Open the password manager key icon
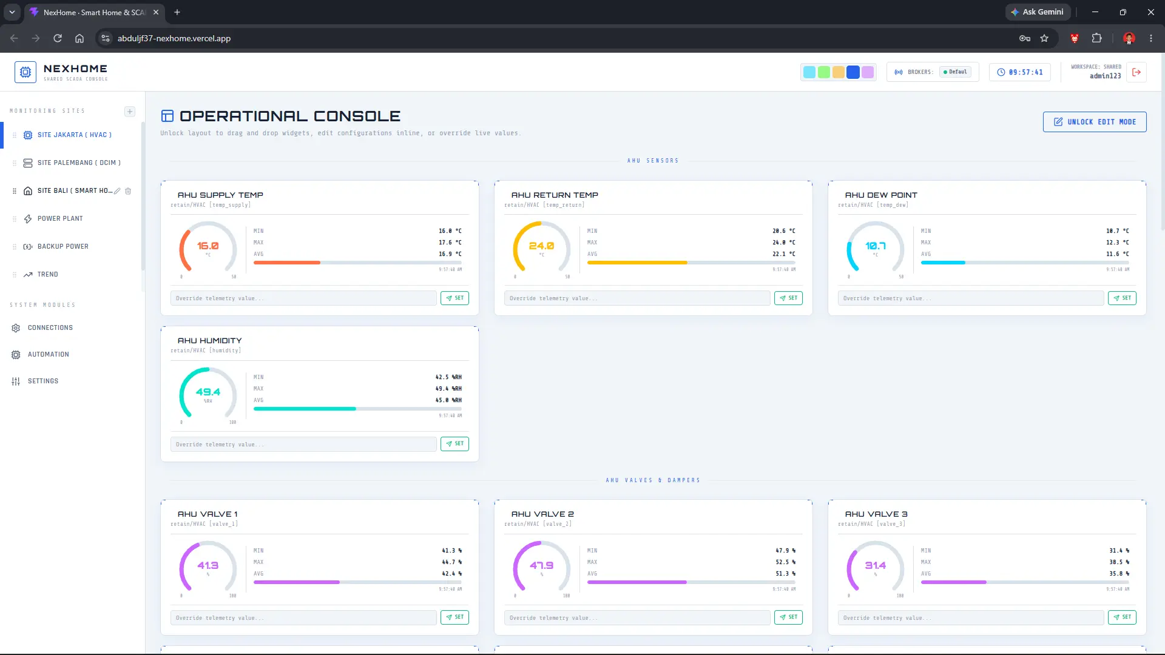Screen dimensions: 1165x655 tap(1025, 38)
